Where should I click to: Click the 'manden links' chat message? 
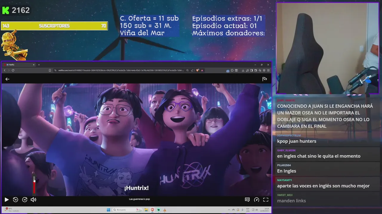click(x=292, y=201)
